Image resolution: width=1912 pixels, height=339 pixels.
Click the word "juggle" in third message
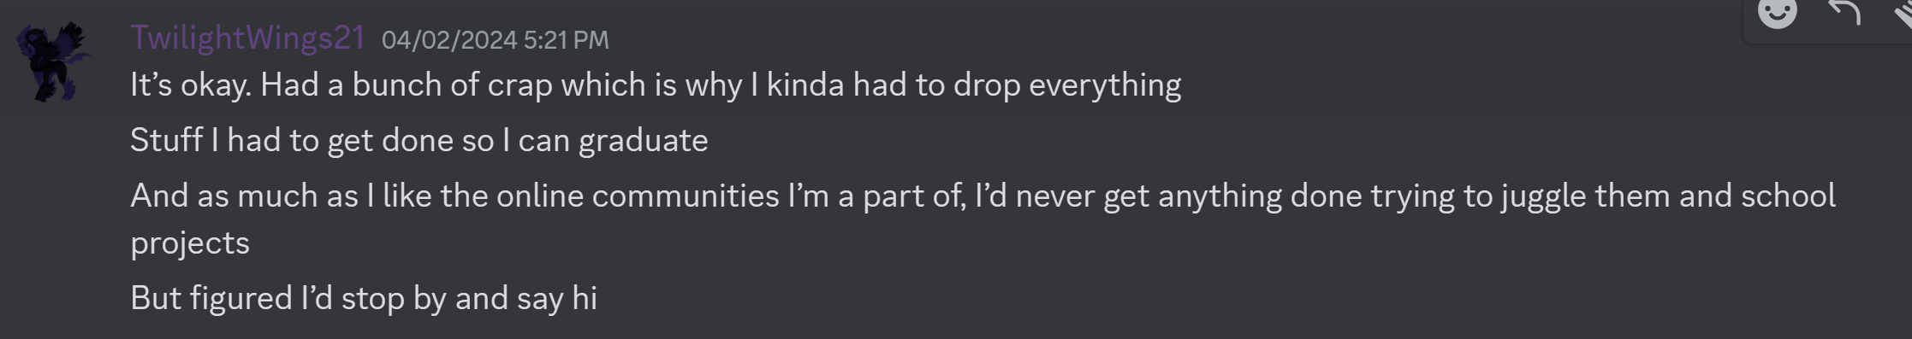click(1542, 196)
